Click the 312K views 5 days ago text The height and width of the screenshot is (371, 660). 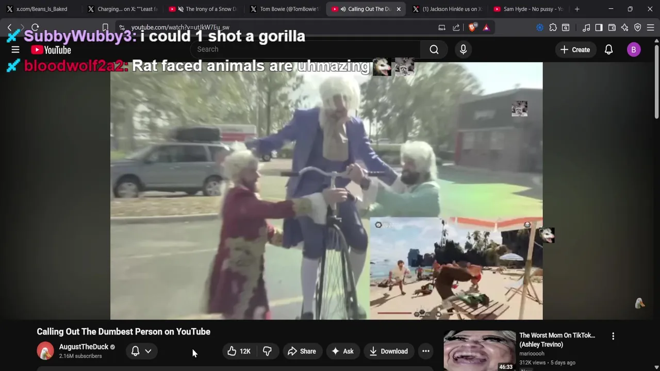547,362
